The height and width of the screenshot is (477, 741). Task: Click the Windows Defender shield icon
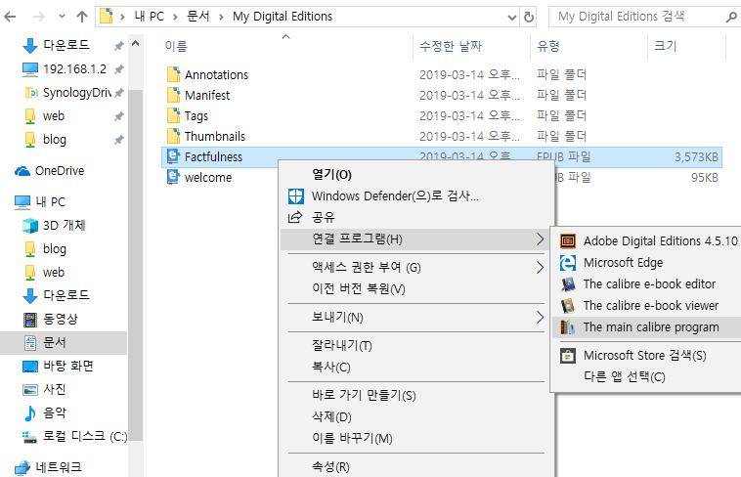295,195
